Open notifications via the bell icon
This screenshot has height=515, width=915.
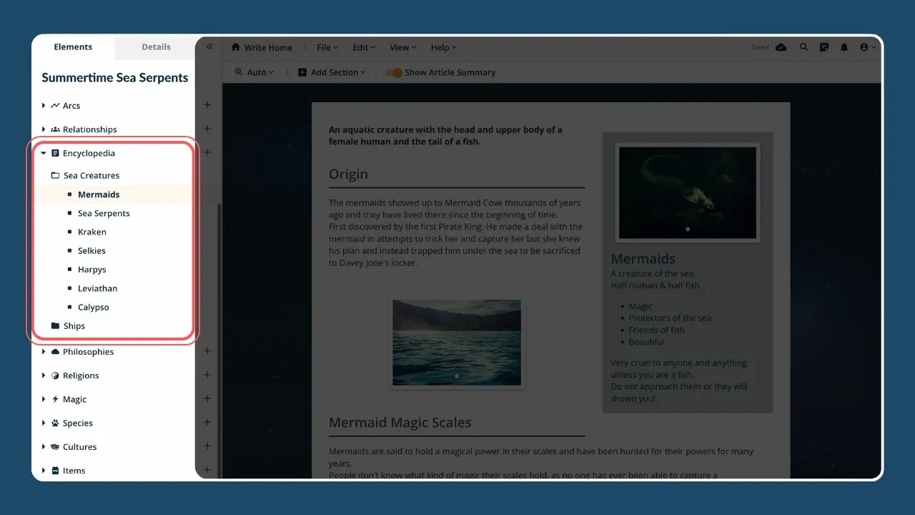[844, 47]
